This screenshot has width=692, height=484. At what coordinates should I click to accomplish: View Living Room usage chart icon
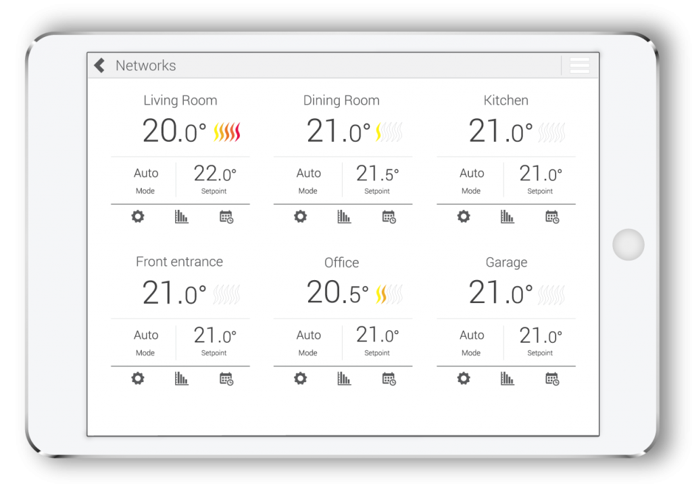[x=181, y=217]
